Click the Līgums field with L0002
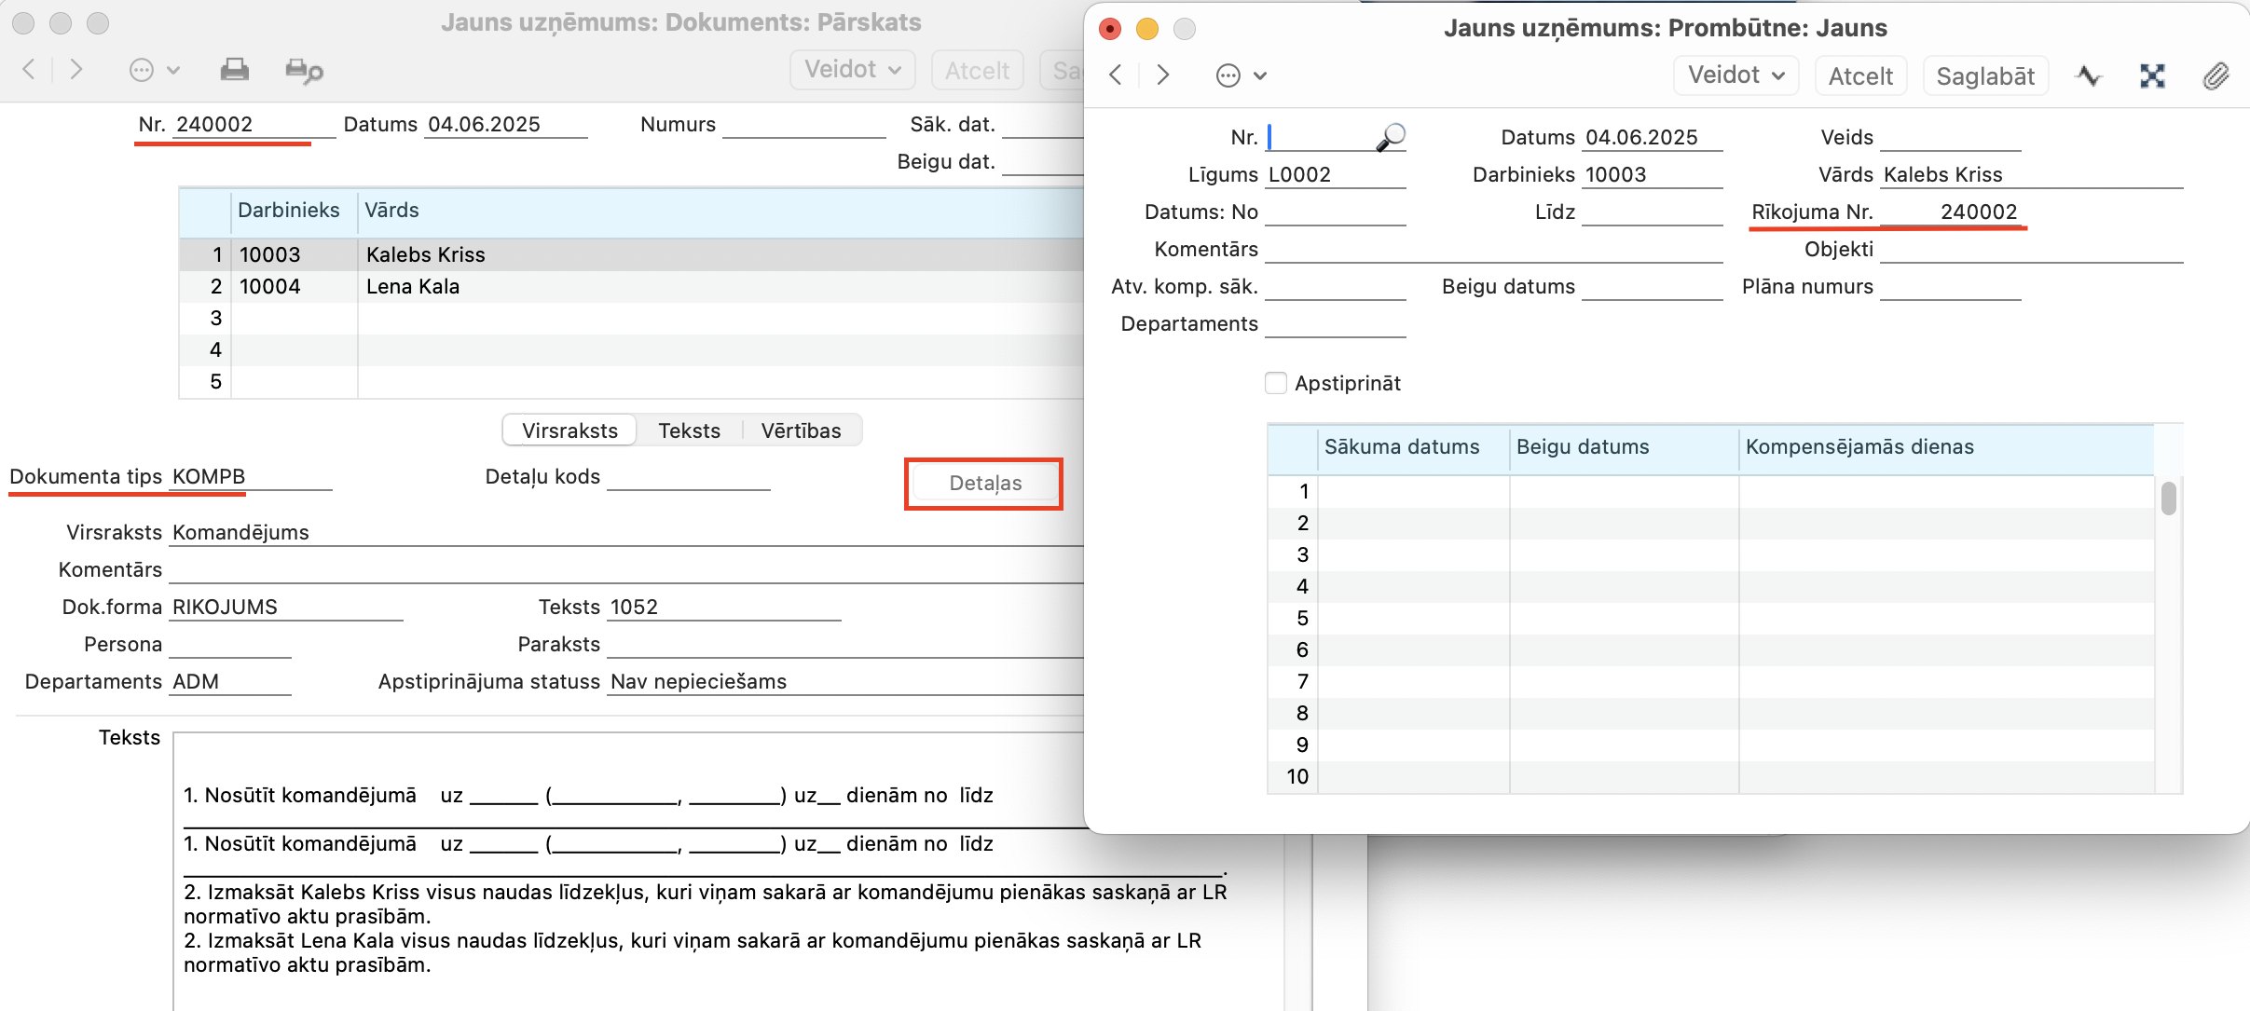 1336,174
